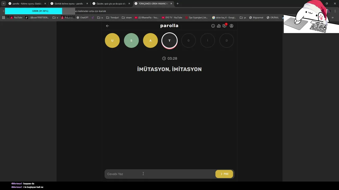Open the Chrome apps grid icon
Viewport: 339px width, 190px height.
(3, 18)
